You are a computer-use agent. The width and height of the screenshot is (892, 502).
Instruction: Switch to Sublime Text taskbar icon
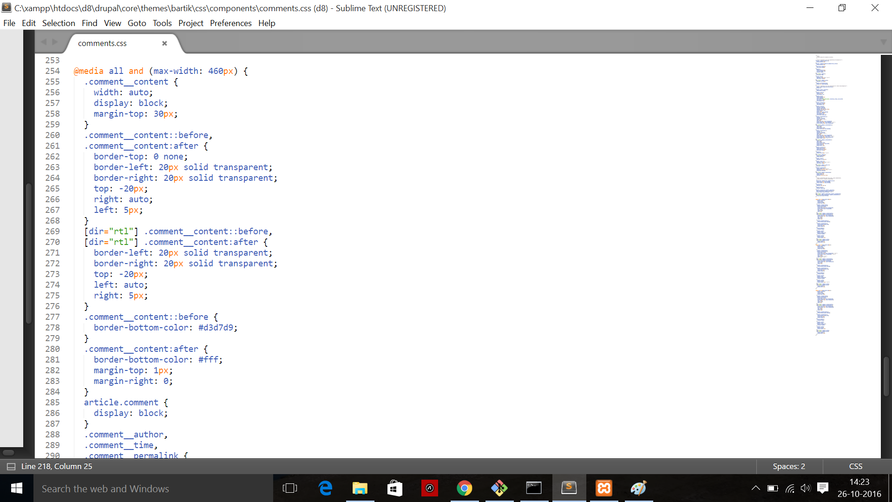(569, 488)
